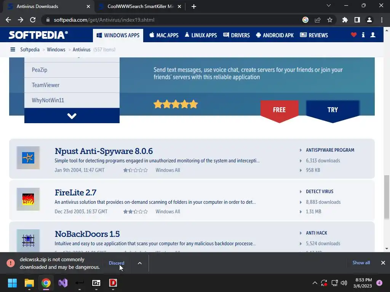The image size is (390, 292).
Task: Open Chrome's three-dot menu
Action: pyautogui.click(x=382, y=20)
